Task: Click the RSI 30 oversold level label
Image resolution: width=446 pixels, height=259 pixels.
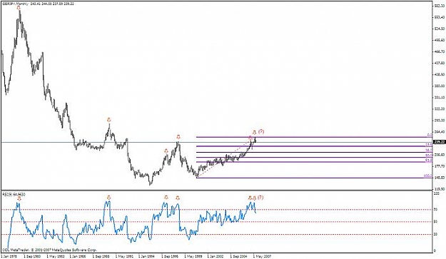Action: [435, 235]
